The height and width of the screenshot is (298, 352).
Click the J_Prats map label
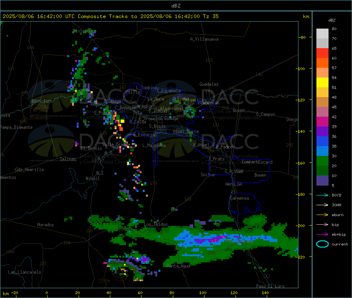coord(217,159)
